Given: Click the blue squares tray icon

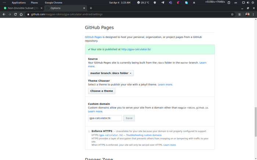Looking at the screenshot, I should (x=187, y=3).
